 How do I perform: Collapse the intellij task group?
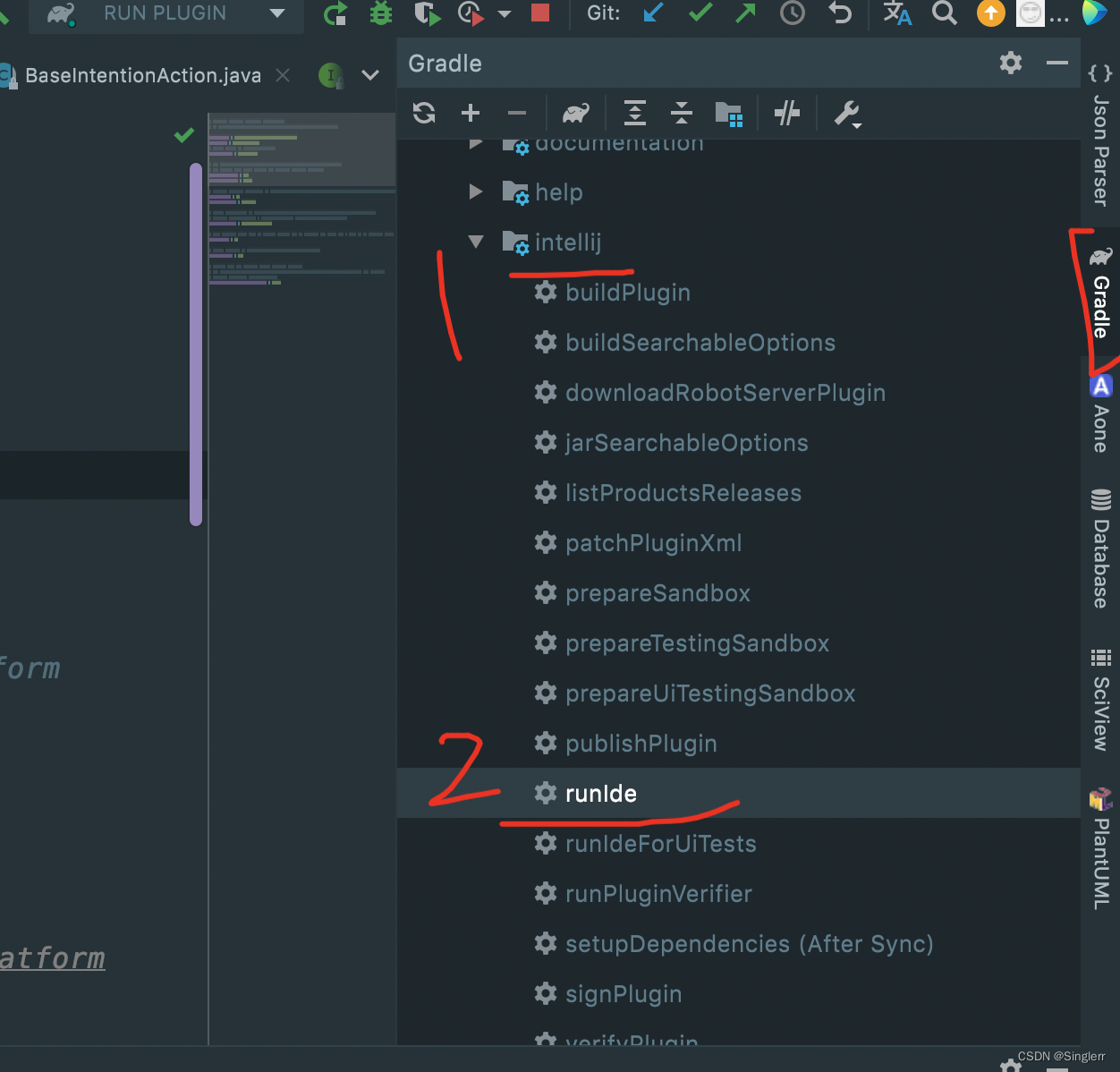click(x=476, y=242)
